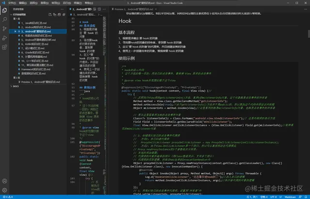This screenshot has width=310, height=199.
Task: Click the feedback icon in status bar
Action: coord(300,197)
